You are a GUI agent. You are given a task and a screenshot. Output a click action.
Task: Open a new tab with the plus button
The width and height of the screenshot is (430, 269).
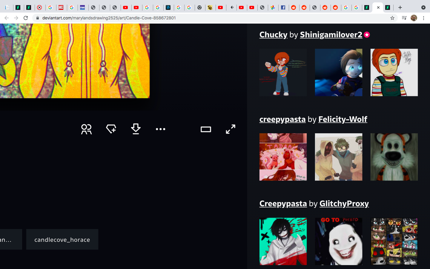coord(400,7)
